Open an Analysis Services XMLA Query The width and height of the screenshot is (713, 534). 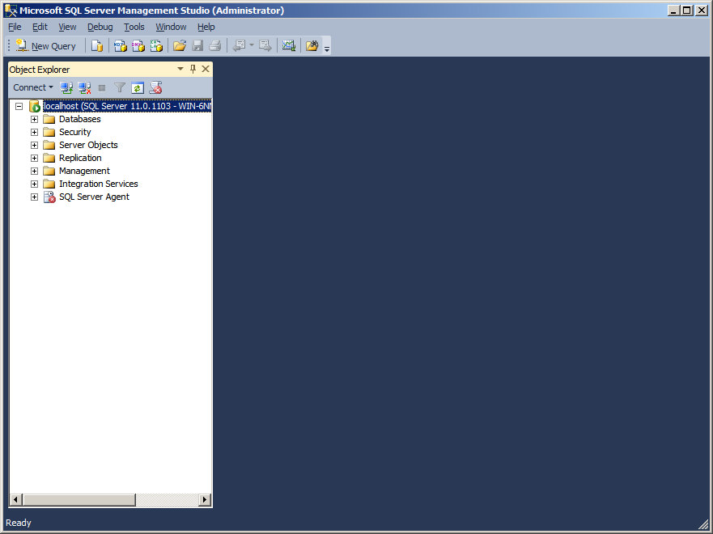[156, 46]
